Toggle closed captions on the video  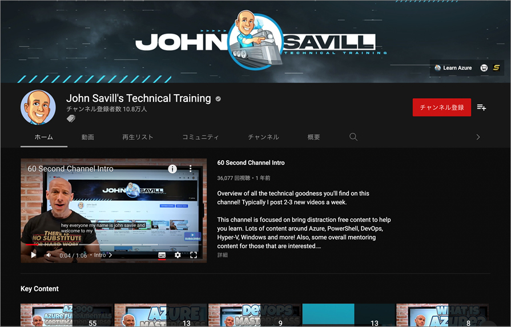(x=162, y=255)
